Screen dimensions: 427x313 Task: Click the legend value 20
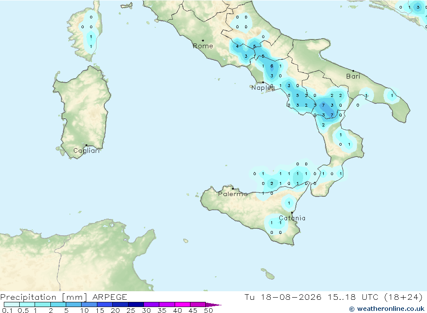[x=115, y=310]
